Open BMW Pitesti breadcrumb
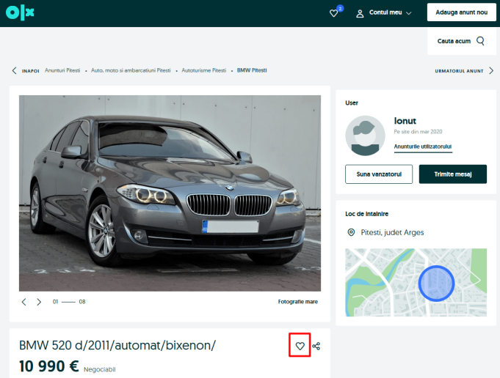The width and height of the screenshot is (500, 378). click(x=252, y=70)
